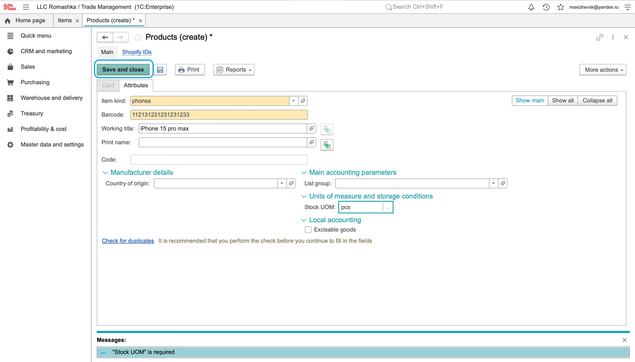Open the history clock icon
Image resolution: width=635 pixels, height=362 pixels.
pyautogui.click(x=546, y=7)
